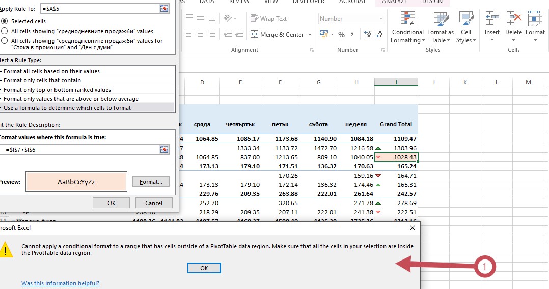
Task: Choose 'All cells showing среднодневните продажби values' option
Action: (5, 31)
